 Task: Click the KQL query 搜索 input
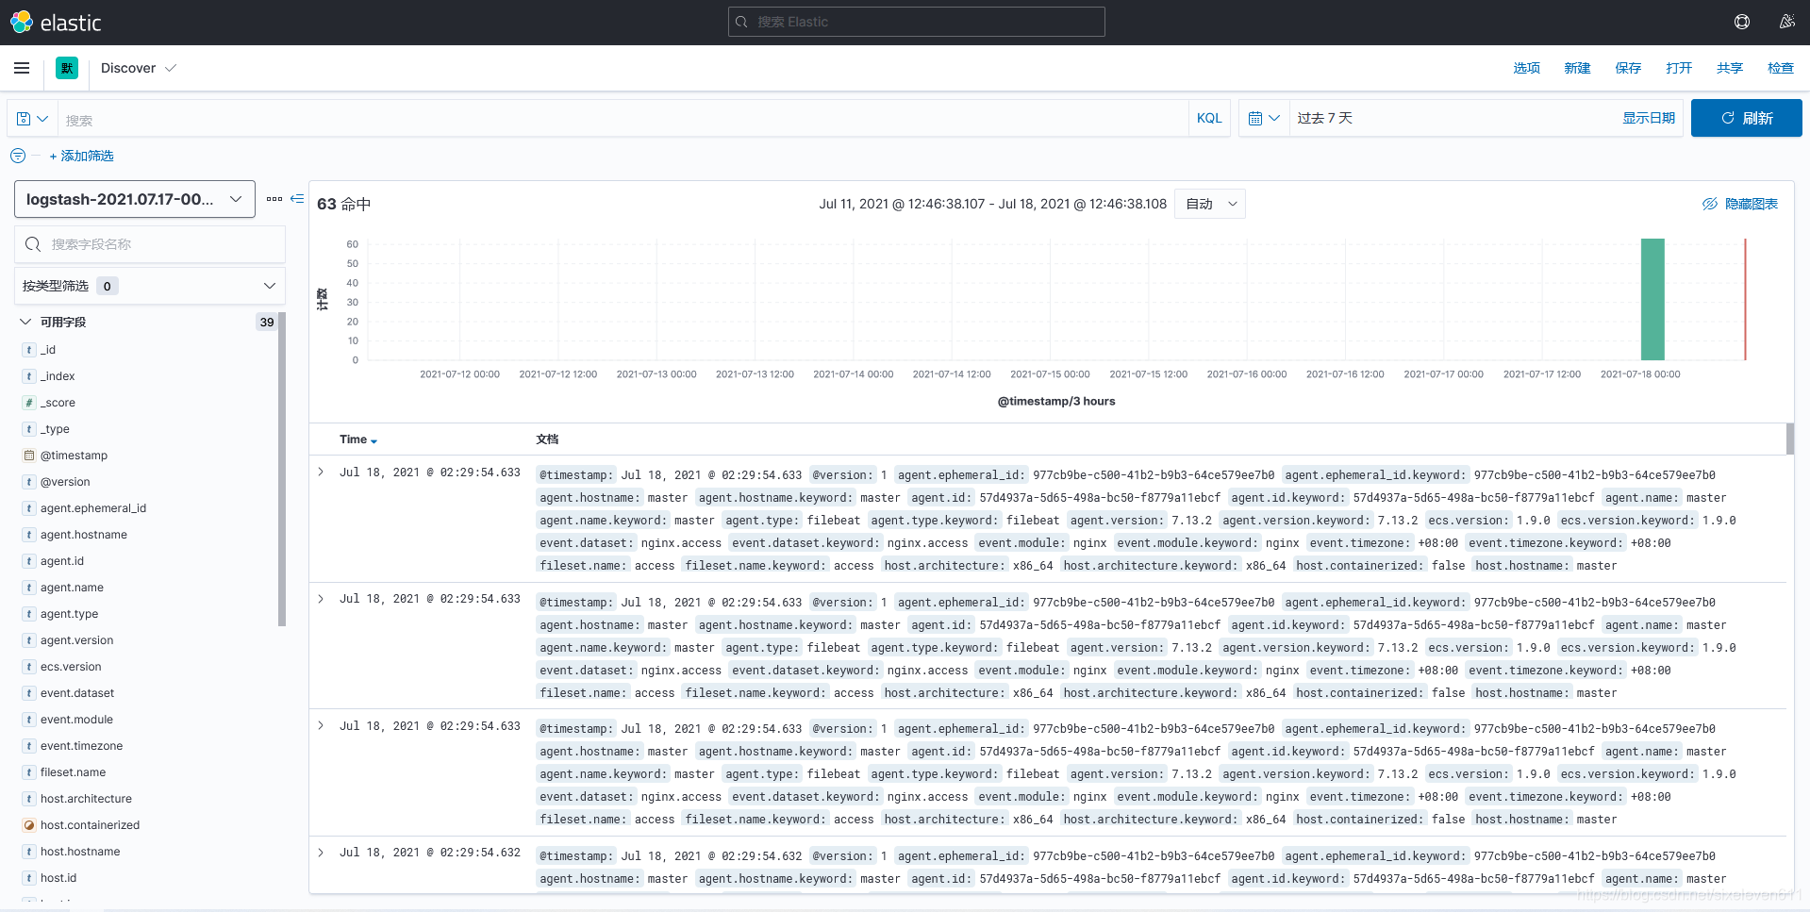click(x=623, y=119)
